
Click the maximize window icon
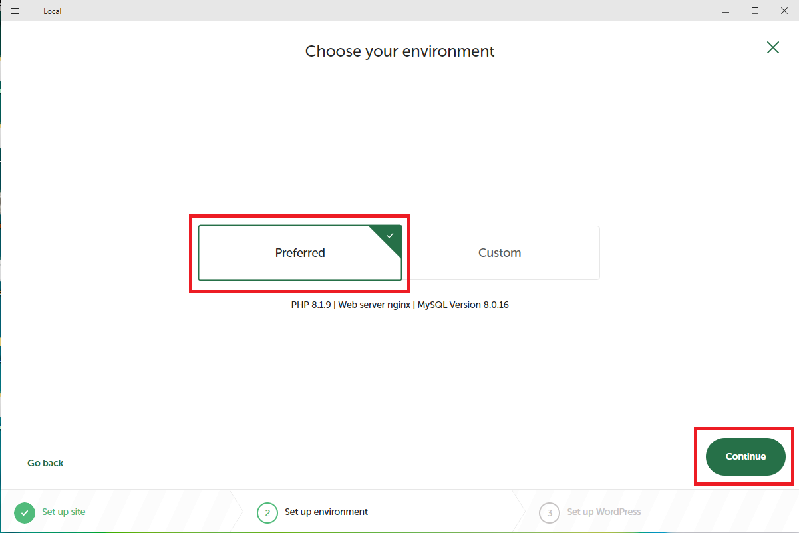click(x=755, y=11)
